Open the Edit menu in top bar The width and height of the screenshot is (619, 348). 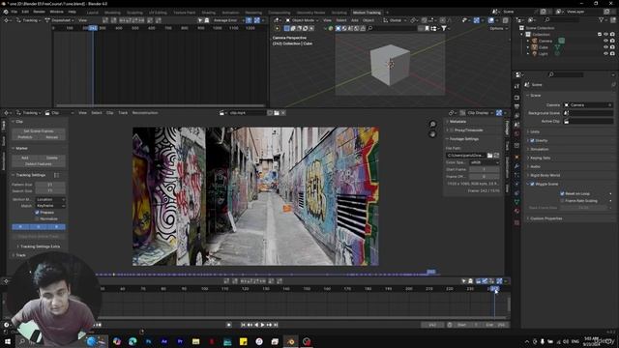pyautogui.click(x=25, y=12)
